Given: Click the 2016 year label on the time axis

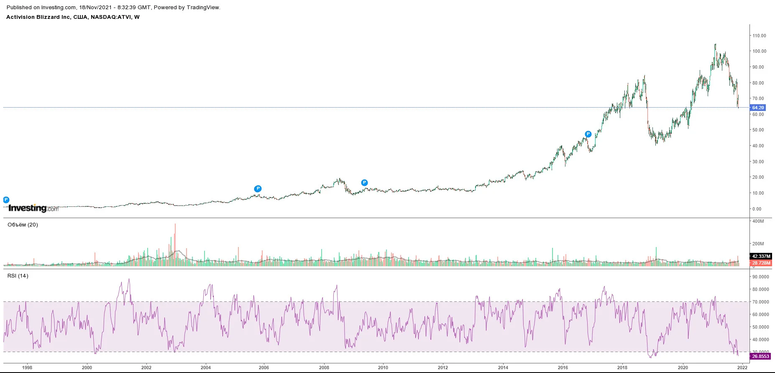Looking at the screenshot, I should tap(563, 368).
